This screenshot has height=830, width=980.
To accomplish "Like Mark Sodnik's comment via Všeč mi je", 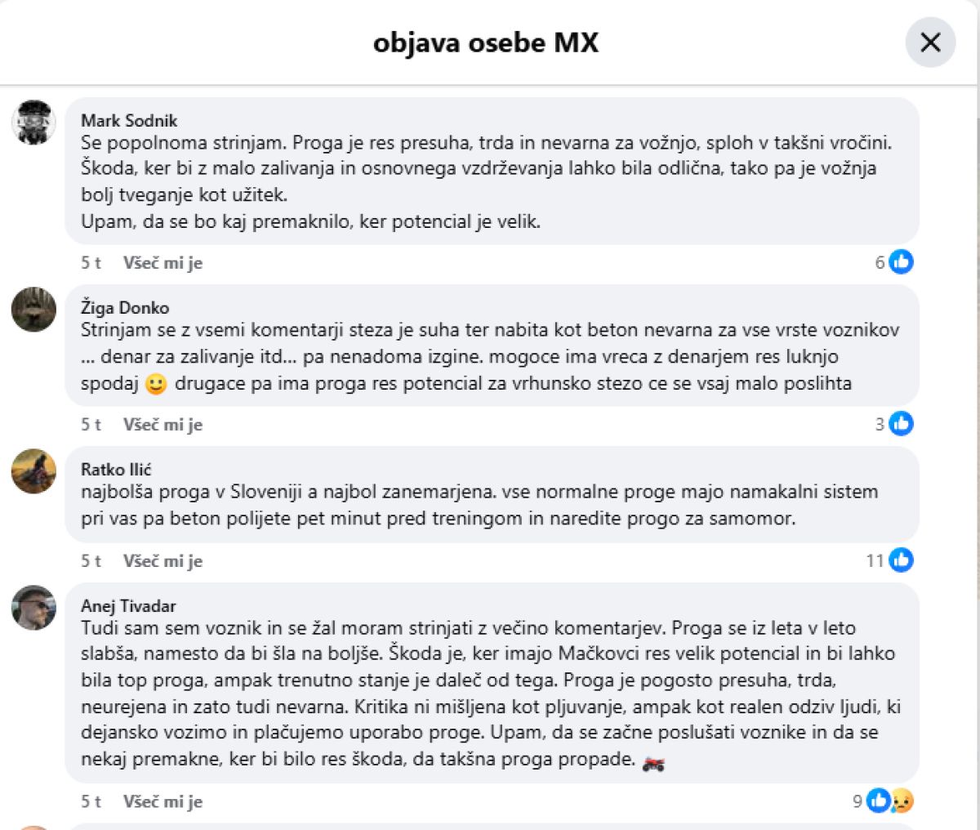I will (x=163, y=263).
